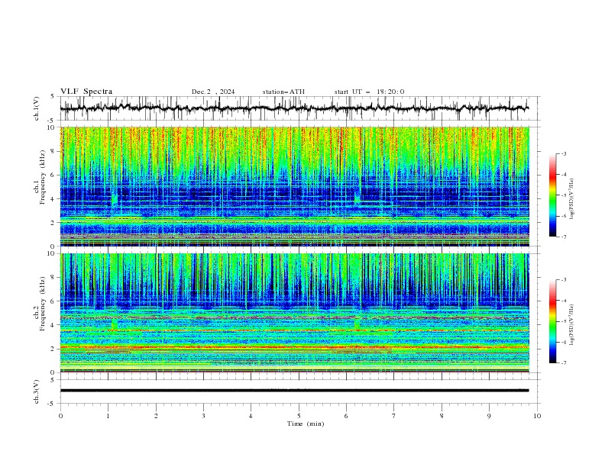The height and width of the screenshot is (467, 605).
Task: Click the time axis tick '2'
Action: (x=156, y=416)
